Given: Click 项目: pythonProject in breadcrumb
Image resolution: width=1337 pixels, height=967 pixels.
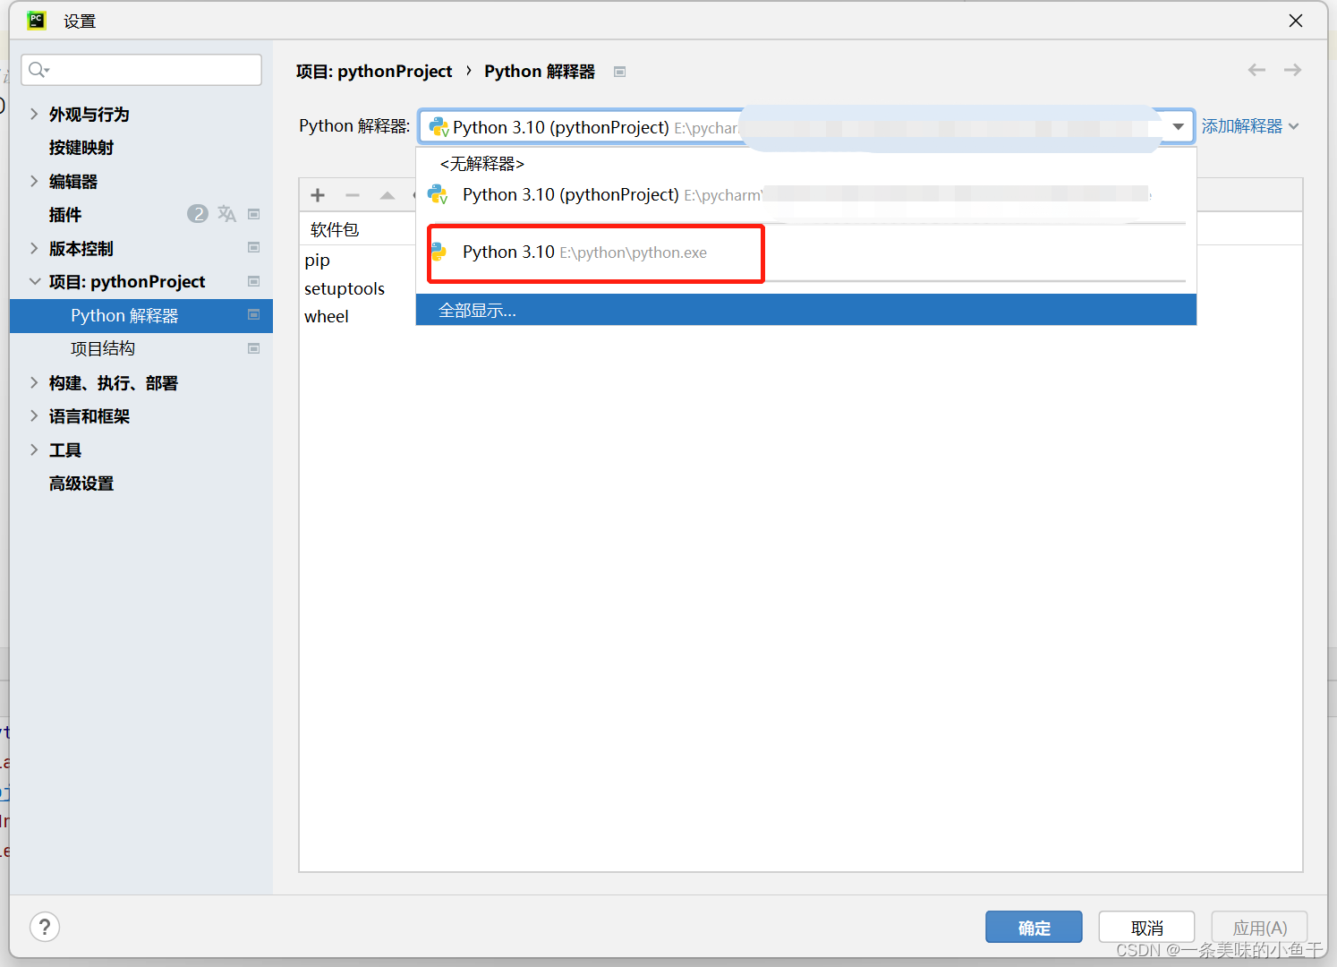Looking at the screenshot, I should pyautogui.click(x=374, y=71).
